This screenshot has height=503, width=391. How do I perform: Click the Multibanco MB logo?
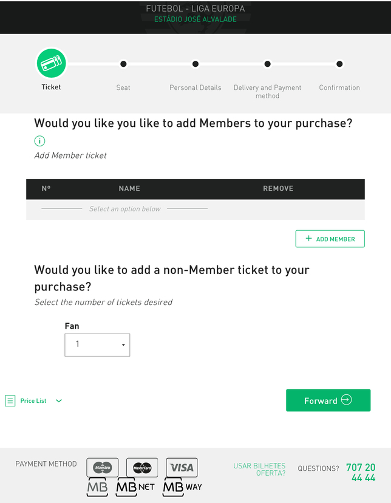click(97, 487)
